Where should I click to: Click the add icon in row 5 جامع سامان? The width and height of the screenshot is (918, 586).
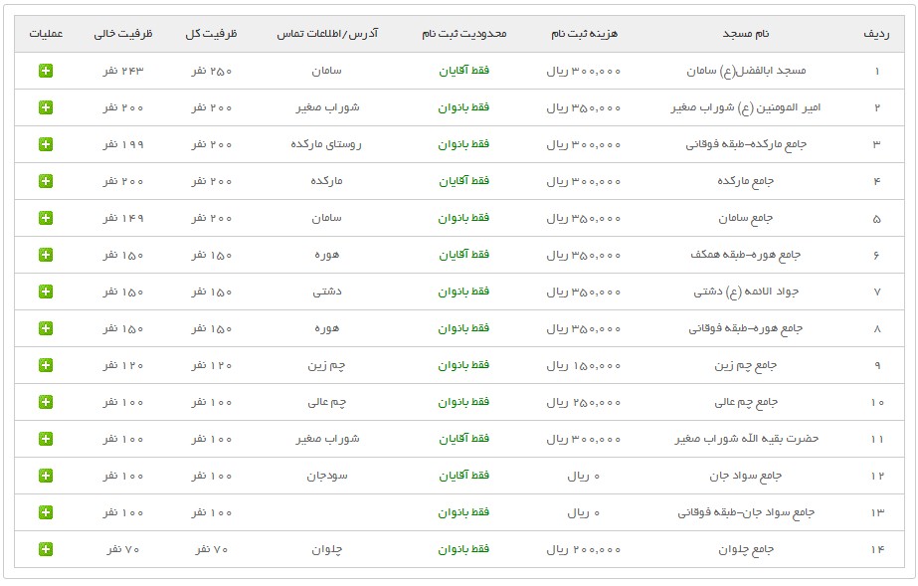click(46, 218)
